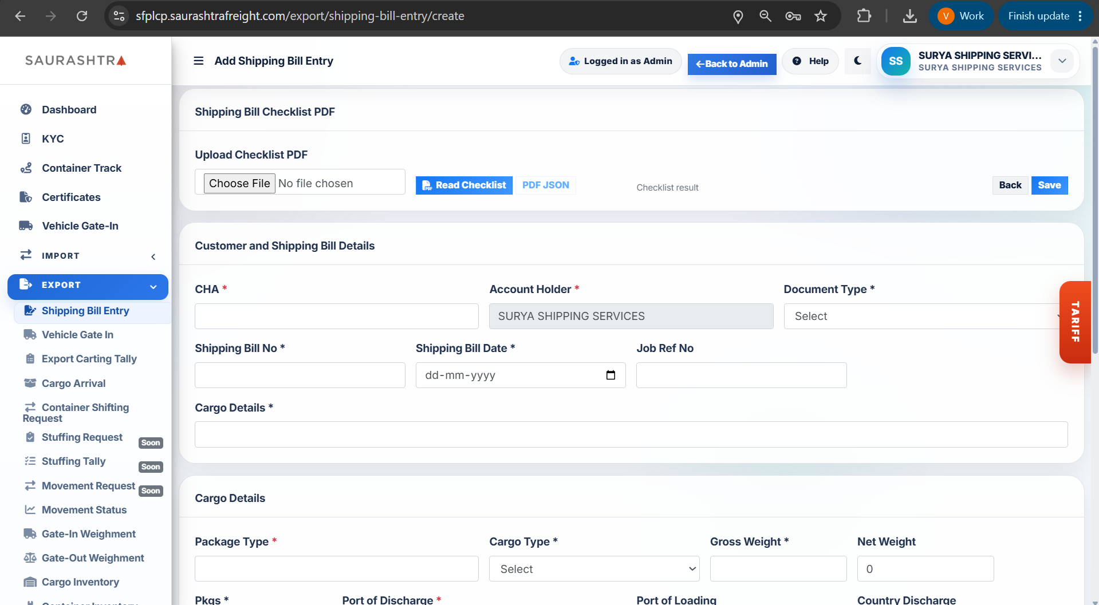Open Cargo Type select dropdown
Image resolution: width=1099 pixels, height=605 pixels.
coord(594,568)
